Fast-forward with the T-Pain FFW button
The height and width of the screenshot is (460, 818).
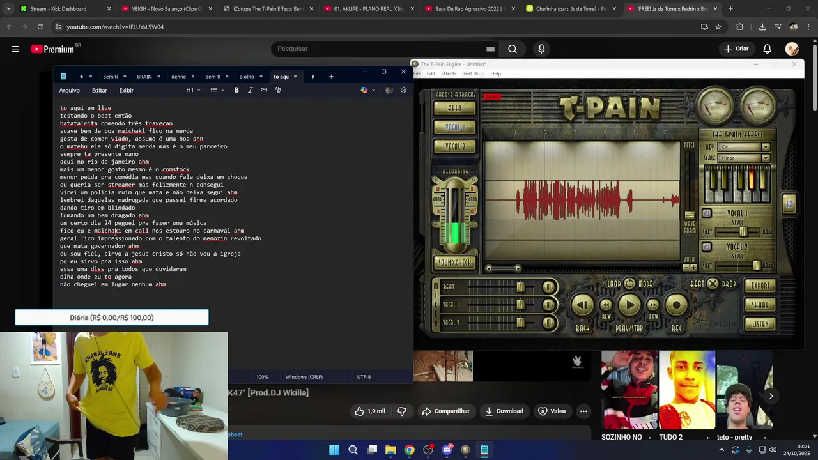[653, 305]
